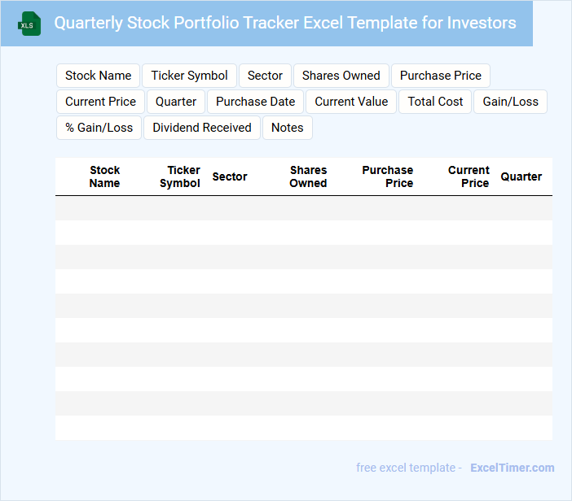The height and width of the screenshot is (501, 572).
Task: Select the Purchase Price tag
Action: click(x=440, y=76)
